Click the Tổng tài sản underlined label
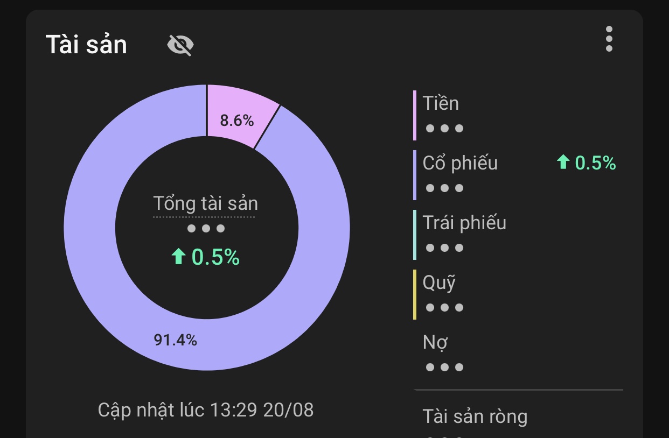This screenshot has height=438, width=669. (x=205, y=204)
